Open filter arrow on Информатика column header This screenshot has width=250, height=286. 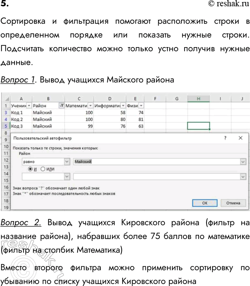[123, 106]
